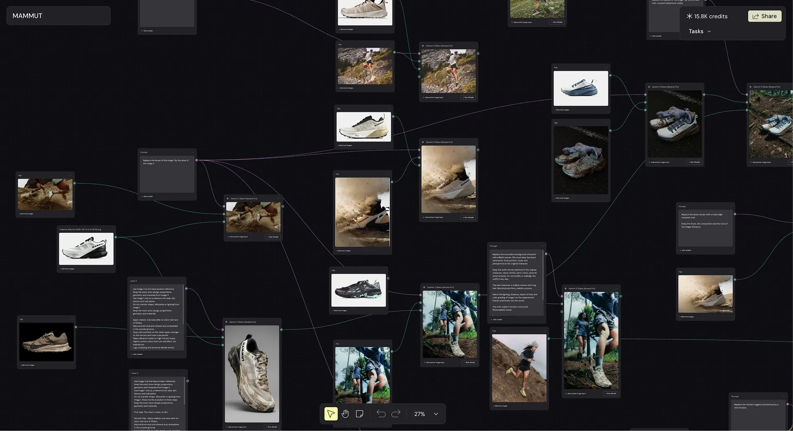Open options menu of 'Replace the shoes' Prompt node

click(192, 152)
